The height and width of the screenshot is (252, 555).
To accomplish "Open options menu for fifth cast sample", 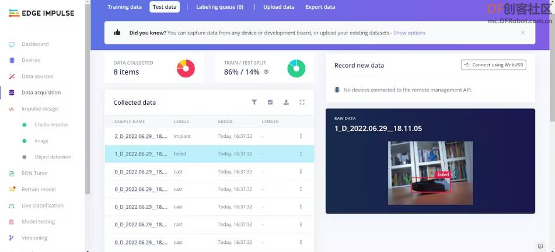I will tap(301, 242).
